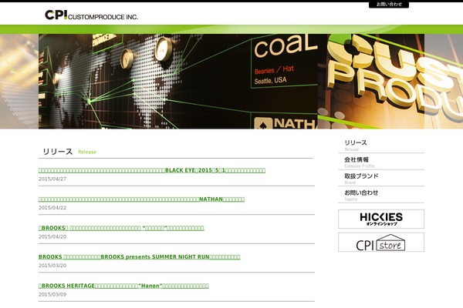463x308 pixels.
Task: Visit the HICKIES online shop banner
Action: pyautogui.click(x=381, y=219)
